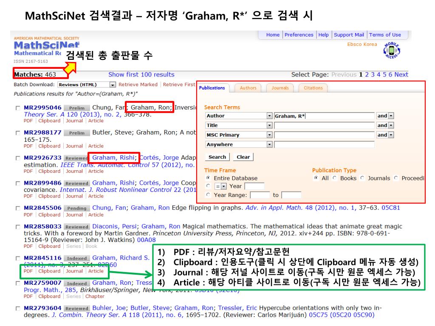Jump to results page 3
The width and height of the screenshot is (435, 326).
pyautogui.click(x=373, y=75)
